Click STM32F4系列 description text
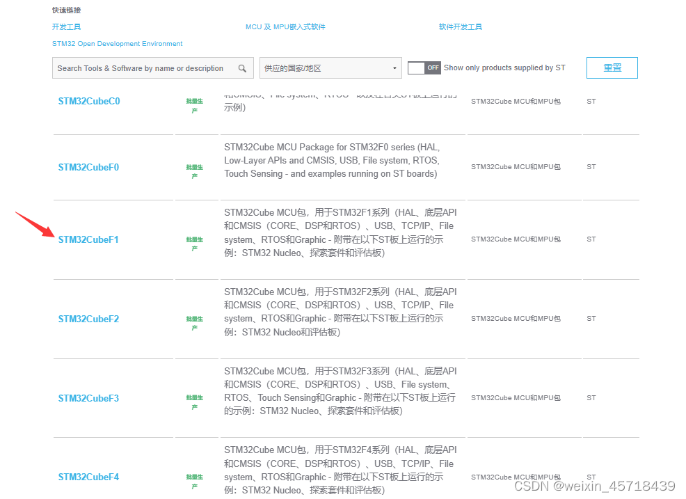686x499 pixels. [x=340, y=470]
